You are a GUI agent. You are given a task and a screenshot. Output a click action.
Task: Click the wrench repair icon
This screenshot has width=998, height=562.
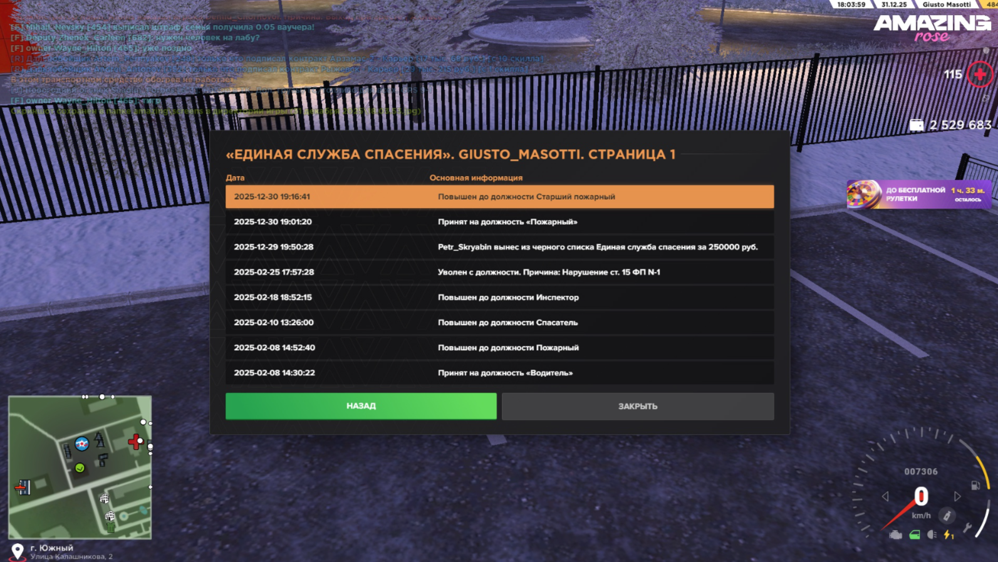pyautogui.click(x=968, y=528)
